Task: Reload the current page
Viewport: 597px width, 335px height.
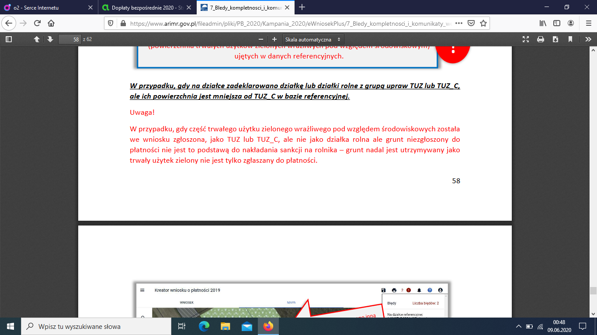Action: coord(37,23)
